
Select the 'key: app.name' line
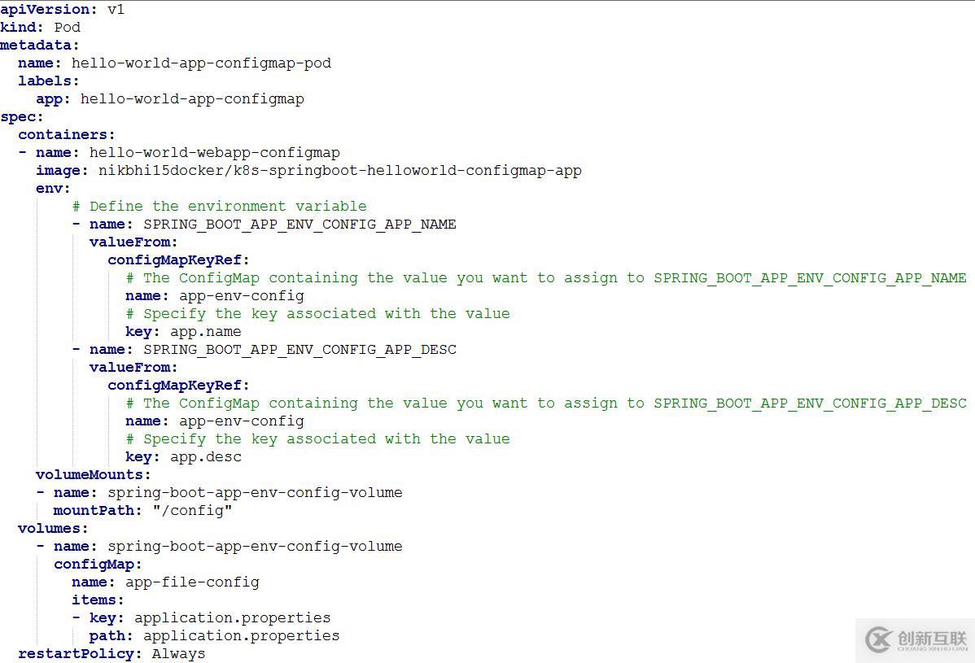[183, 333]
